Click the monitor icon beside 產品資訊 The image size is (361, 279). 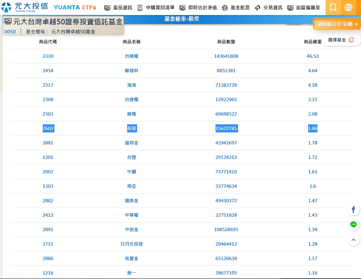[x=107, y=8]
